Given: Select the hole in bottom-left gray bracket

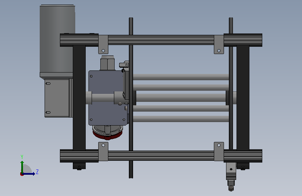Looking at the screenshot, I should pyautogui.click(x=103, y=145).
